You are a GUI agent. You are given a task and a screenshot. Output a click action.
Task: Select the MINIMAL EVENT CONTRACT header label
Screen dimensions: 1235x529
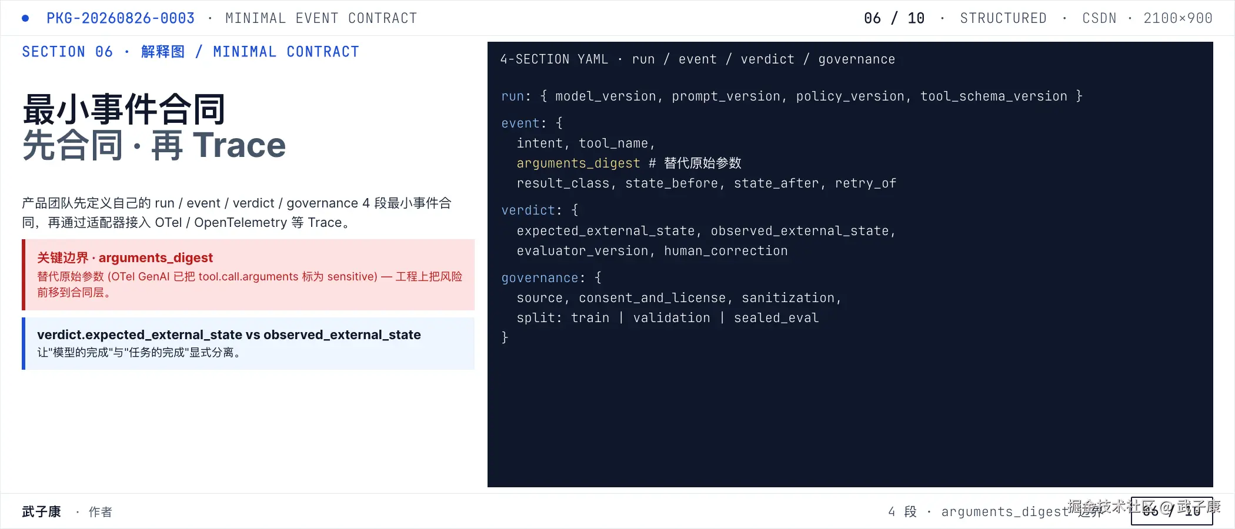coord(321,18)
